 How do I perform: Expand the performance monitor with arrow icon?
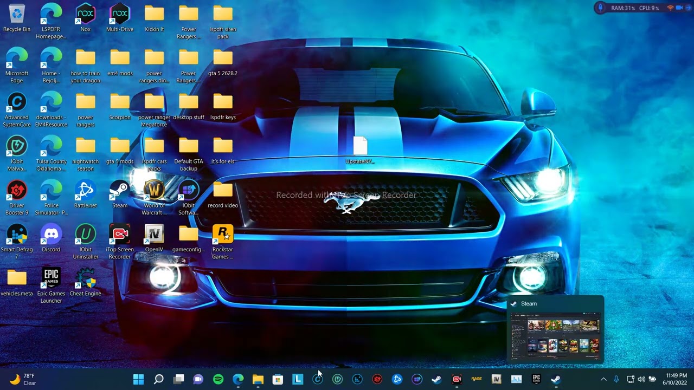click(x=688, y=8)
